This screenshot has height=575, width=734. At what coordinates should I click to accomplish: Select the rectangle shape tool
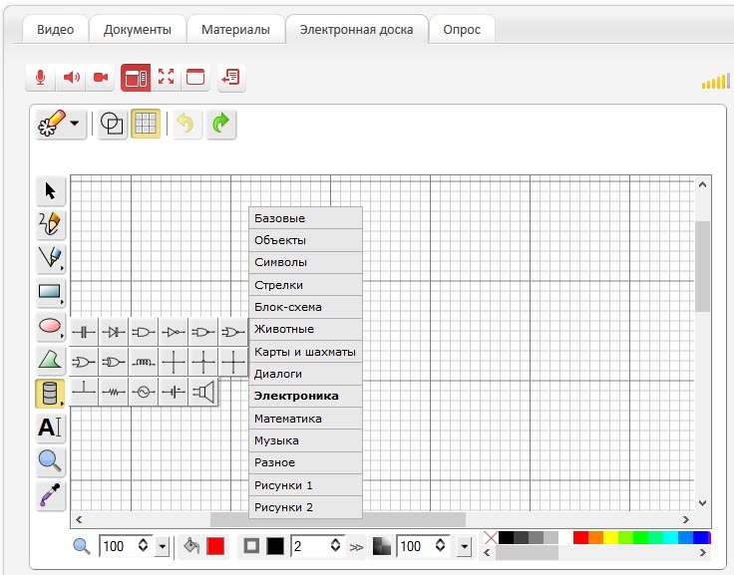[x=50, y=292]
